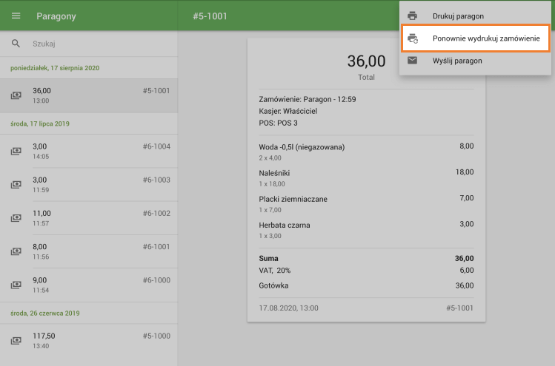Click the printer icon beside Drukuj paragon

[413, 16]
